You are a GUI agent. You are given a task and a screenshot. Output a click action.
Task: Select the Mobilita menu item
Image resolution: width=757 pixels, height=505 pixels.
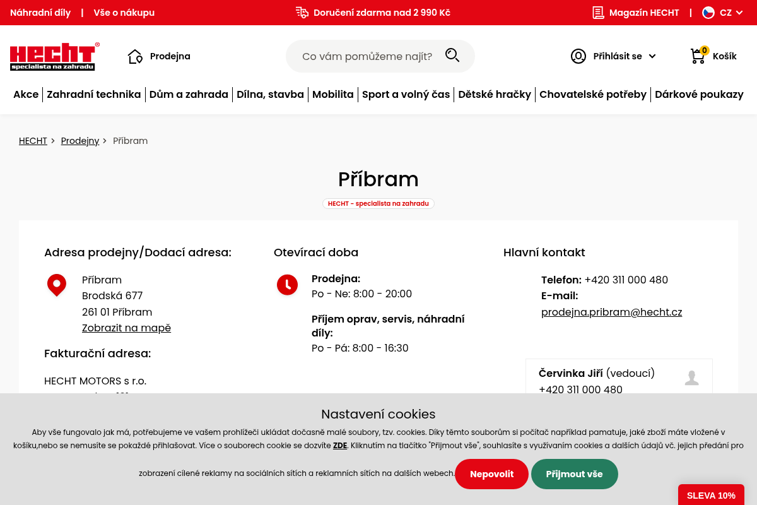(333, 95)
